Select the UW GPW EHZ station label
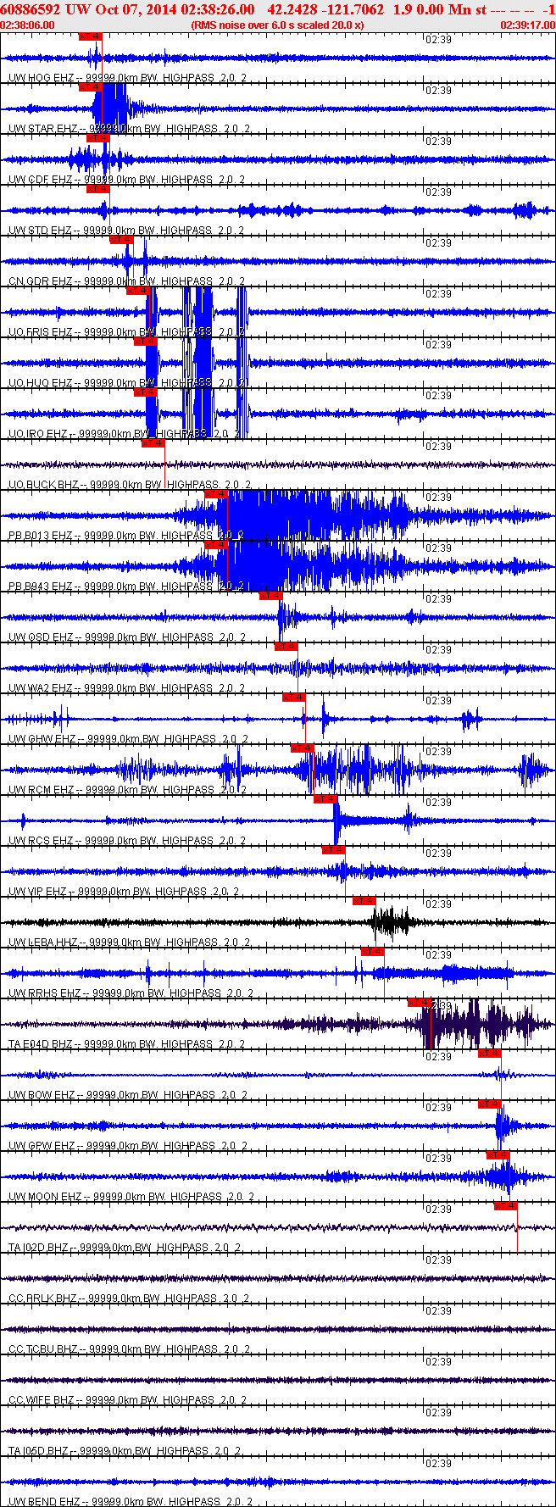This screenshot has height=1507, width=556. pyautogui.click(x=127, y=1146)
